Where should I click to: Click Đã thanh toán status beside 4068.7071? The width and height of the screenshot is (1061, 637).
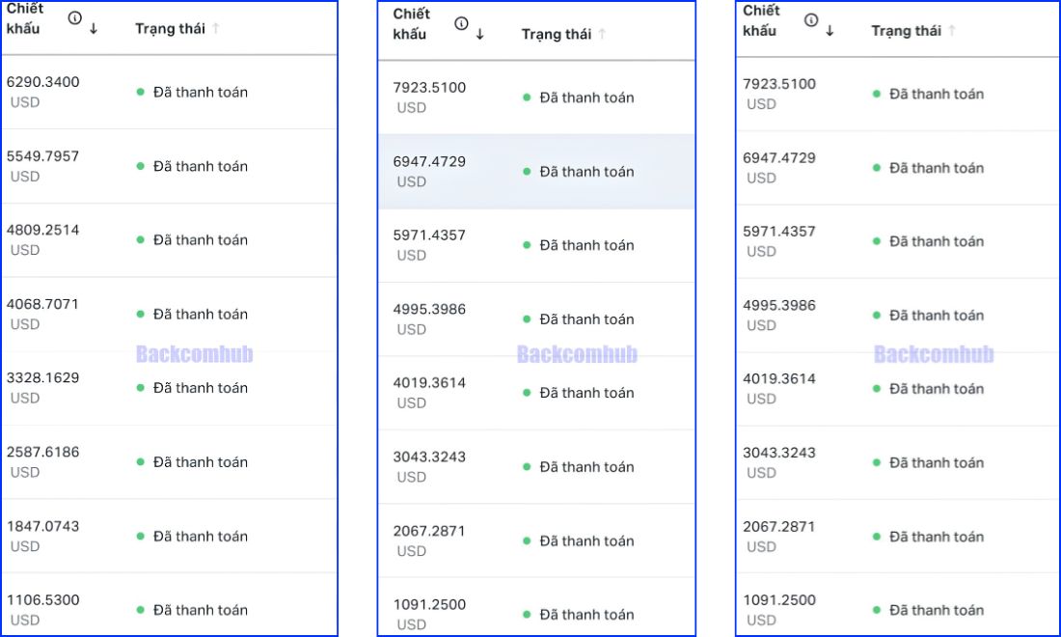[x=192, y=314]
